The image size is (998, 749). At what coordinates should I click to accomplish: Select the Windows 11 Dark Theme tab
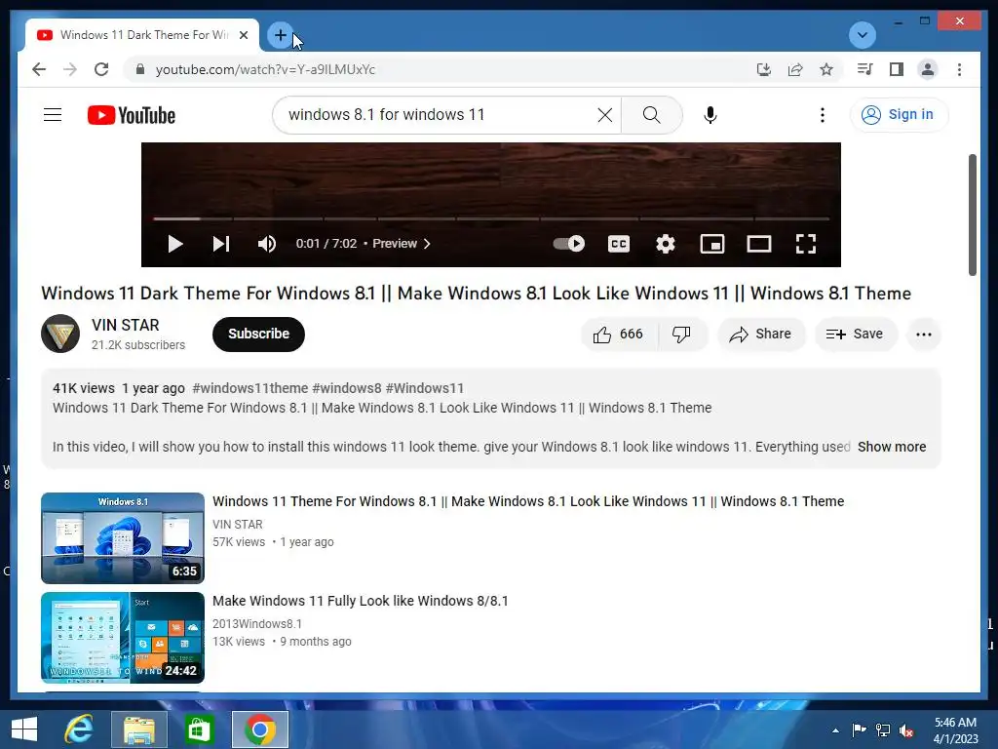click(x=142, y=35)
